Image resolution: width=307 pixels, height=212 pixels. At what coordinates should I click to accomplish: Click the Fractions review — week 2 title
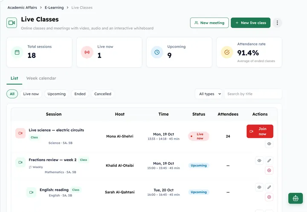(x=52, y=160)
